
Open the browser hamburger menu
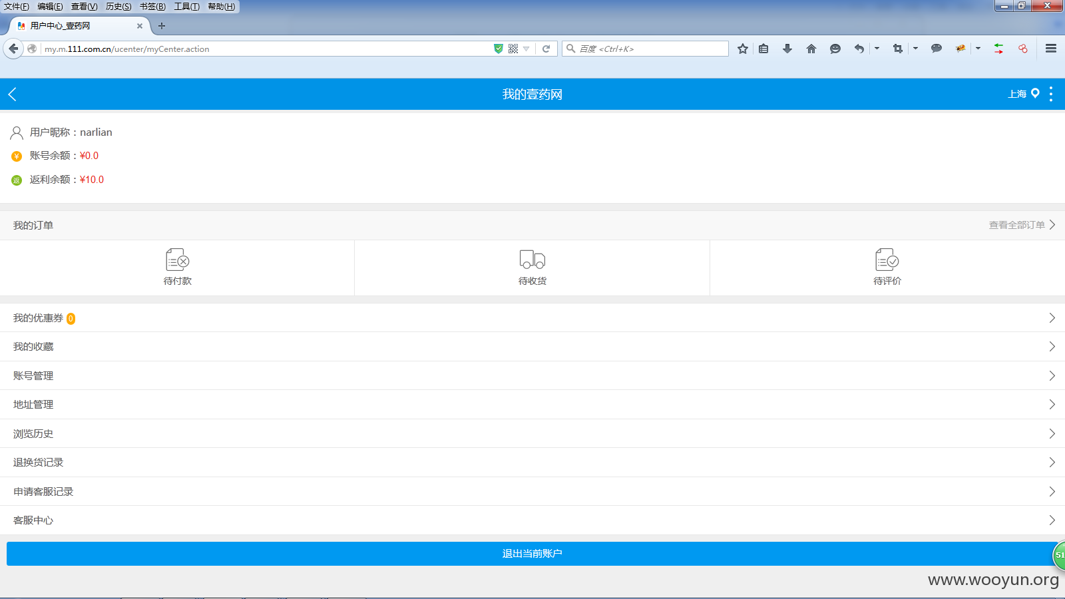1051,49
